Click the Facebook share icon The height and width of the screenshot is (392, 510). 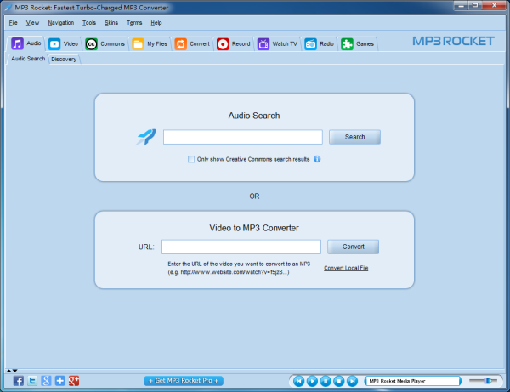coord(19,381)
